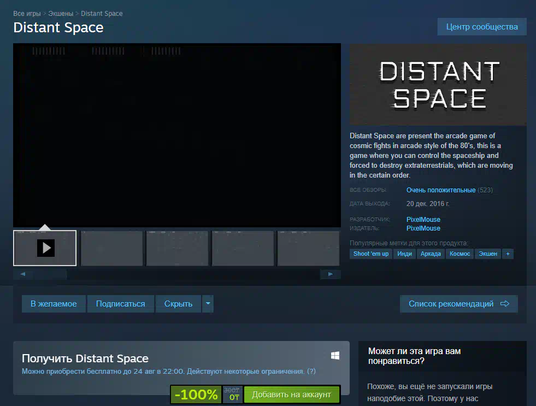This screenshot has height=406, width=536.
Task: Click the 'Скрыть' ignore button
Action: pos(178,304)
